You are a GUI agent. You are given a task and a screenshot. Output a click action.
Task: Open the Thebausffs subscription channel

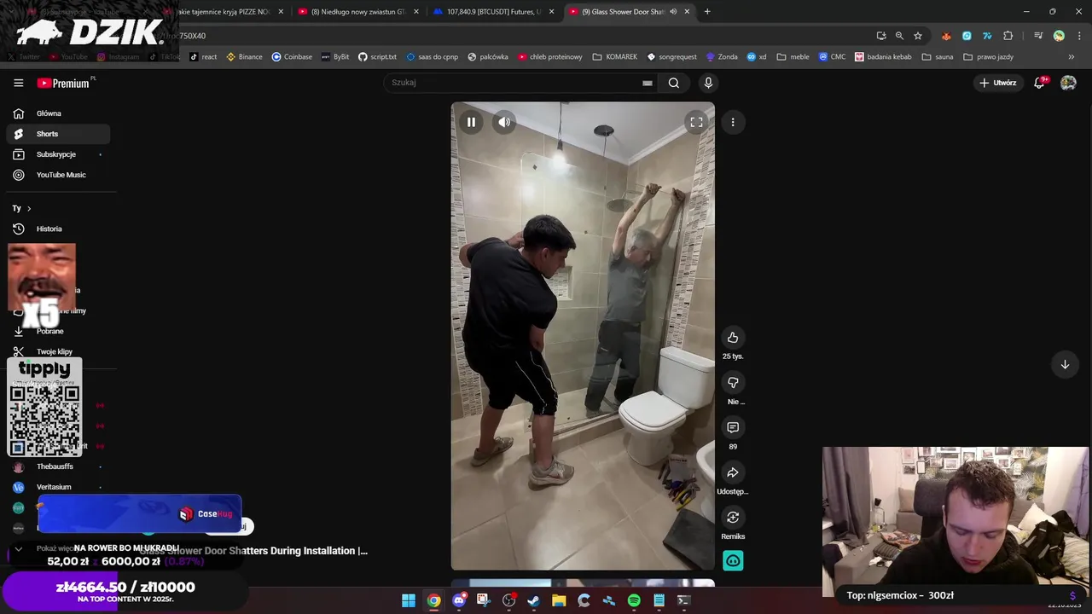(57, 466)
